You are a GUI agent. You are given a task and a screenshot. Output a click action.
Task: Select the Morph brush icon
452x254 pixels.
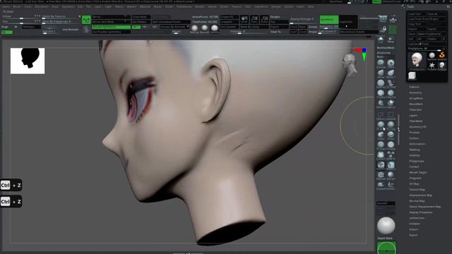[391, 175]
